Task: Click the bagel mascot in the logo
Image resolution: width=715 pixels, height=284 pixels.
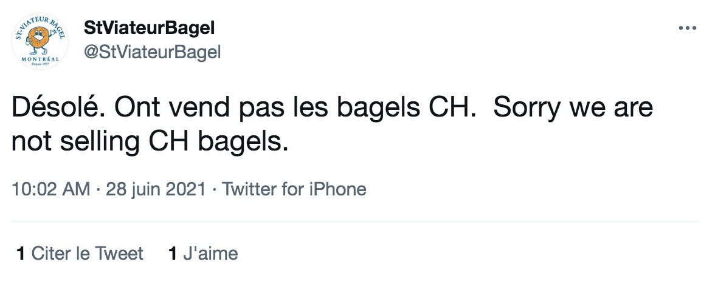Action: tap(40, 40)
